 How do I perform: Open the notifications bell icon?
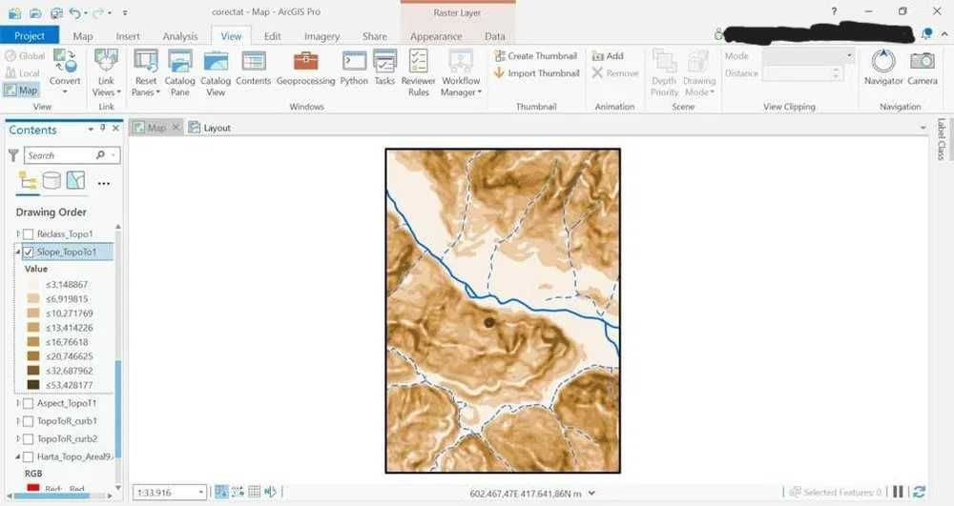[x=926, y=34]
